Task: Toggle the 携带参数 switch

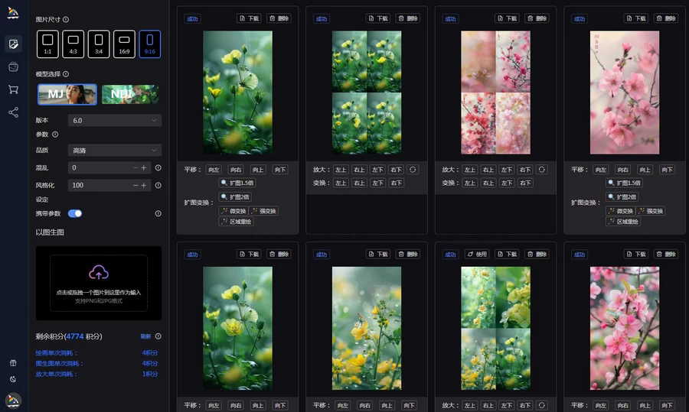Action: 75,213
